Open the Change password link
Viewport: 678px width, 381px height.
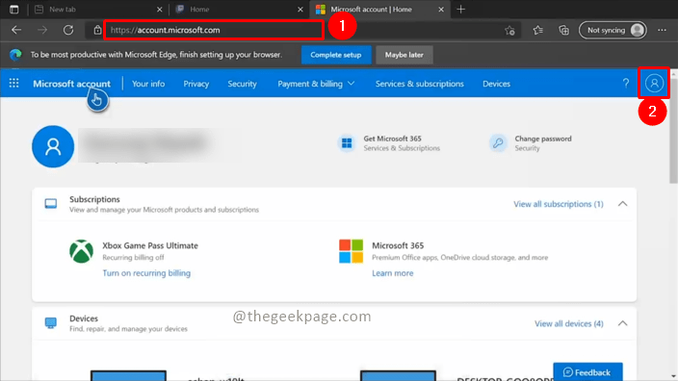(x=543, y=139)
